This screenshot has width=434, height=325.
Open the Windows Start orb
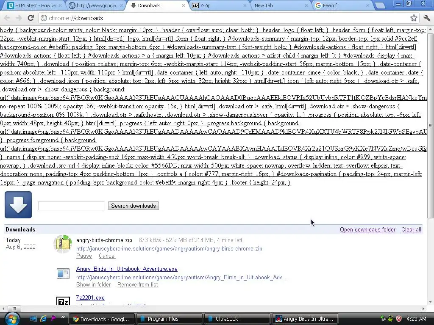pyautogui.click(x=12, y=319)
